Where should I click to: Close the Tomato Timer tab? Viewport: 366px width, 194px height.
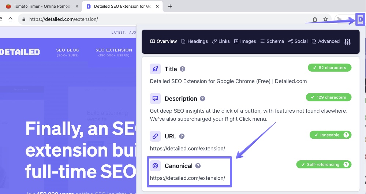[x=77, y=7]
